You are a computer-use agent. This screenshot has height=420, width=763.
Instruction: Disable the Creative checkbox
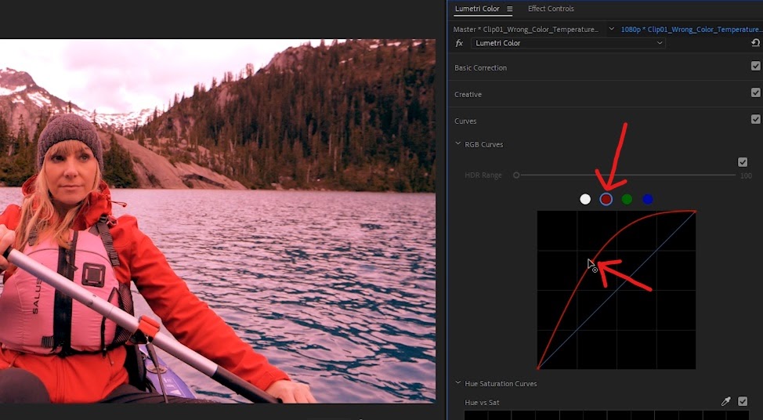pyautogui.click(x=756, y=92)
